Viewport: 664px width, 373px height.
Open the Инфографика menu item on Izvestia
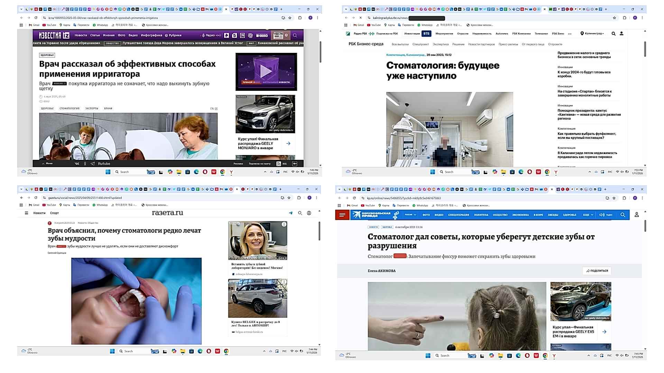point(151,35)
